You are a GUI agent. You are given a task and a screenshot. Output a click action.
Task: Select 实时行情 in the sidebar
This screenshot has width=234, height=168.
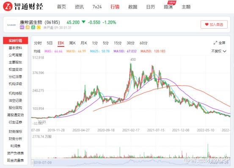[15, 41]
